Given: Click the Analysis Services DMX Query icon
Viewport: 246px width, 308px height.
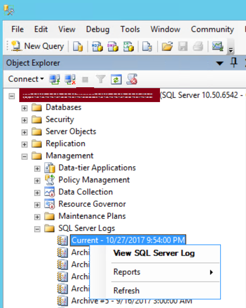Looking at the screenshot, I should click(113, 47).
